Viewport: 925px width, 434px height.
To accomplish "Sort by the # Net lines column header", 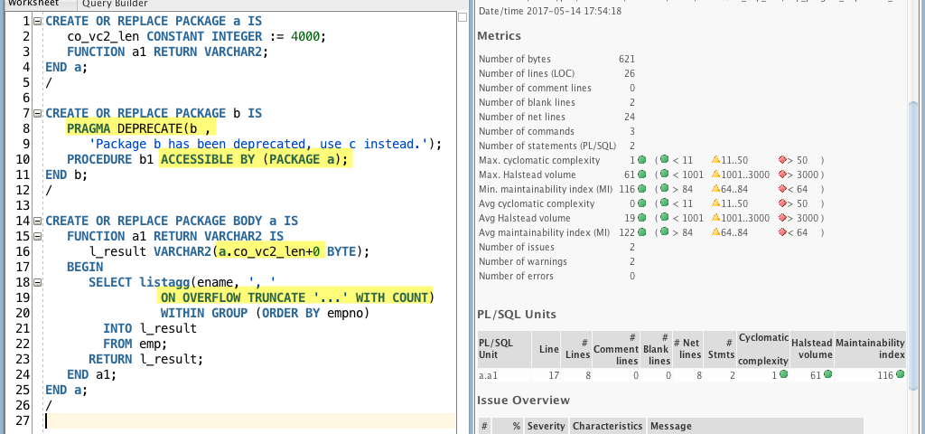I will pyautogui.click(x=687, y=349).
